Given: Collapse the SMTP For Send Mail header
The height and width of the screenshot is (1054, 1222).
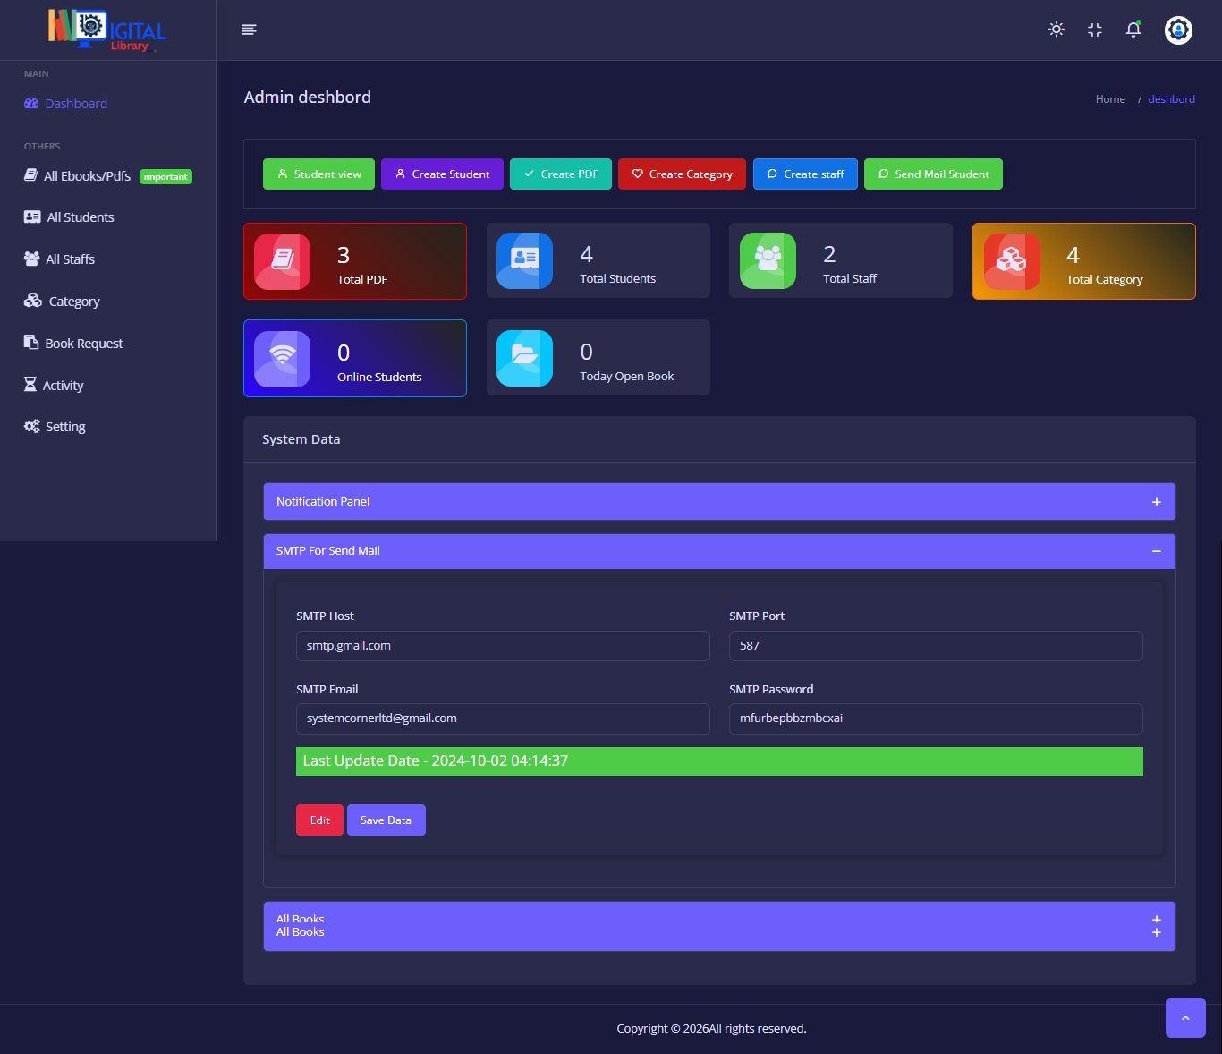Looking at the screenshot, I should pos(719,551).
